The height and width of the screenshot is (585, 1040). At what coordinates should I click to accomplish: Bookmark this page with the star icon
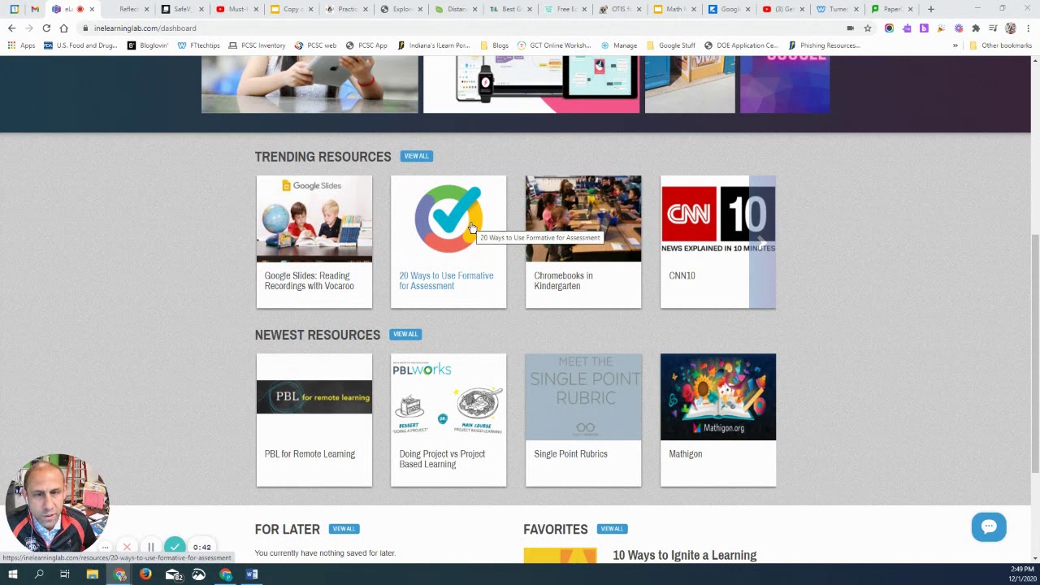(868, 28)
